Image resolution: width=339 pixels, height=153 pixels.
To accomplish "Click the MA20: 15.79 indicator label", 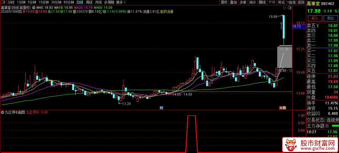I will click(x=83, y=8).
